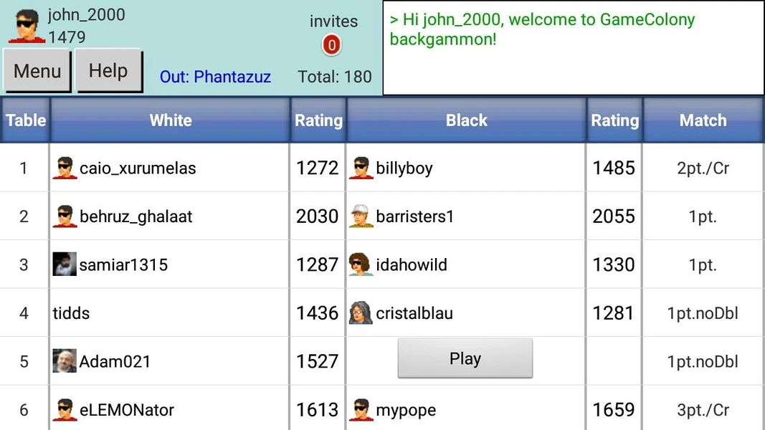Click john_2000's profile avatar
The width and height of the screenshot is (765, 430).
[x=27, y=26]
